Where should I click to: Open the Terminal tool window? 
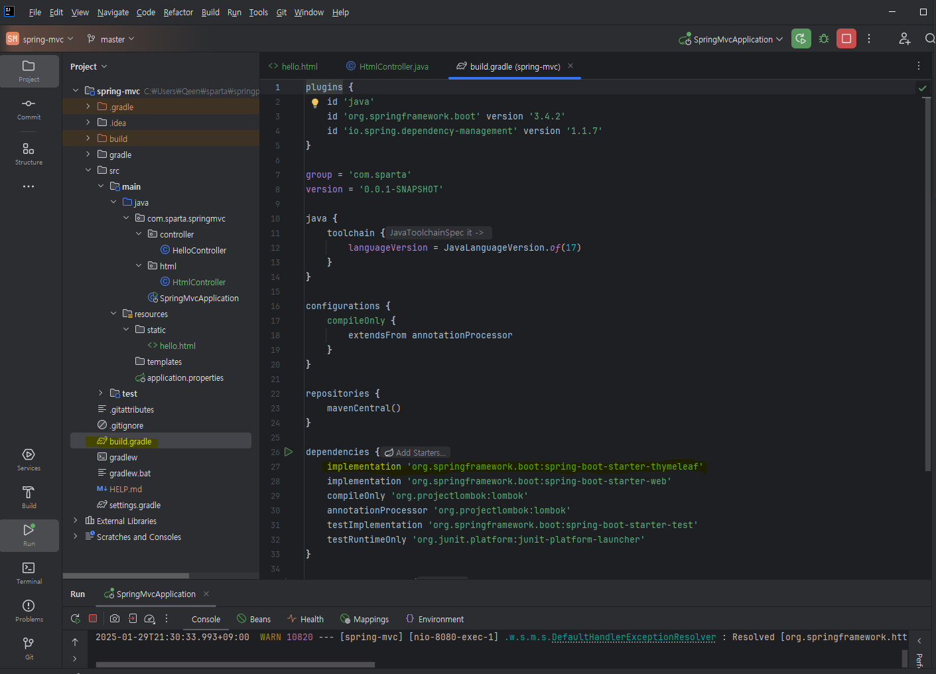click(x=29, y=573)
